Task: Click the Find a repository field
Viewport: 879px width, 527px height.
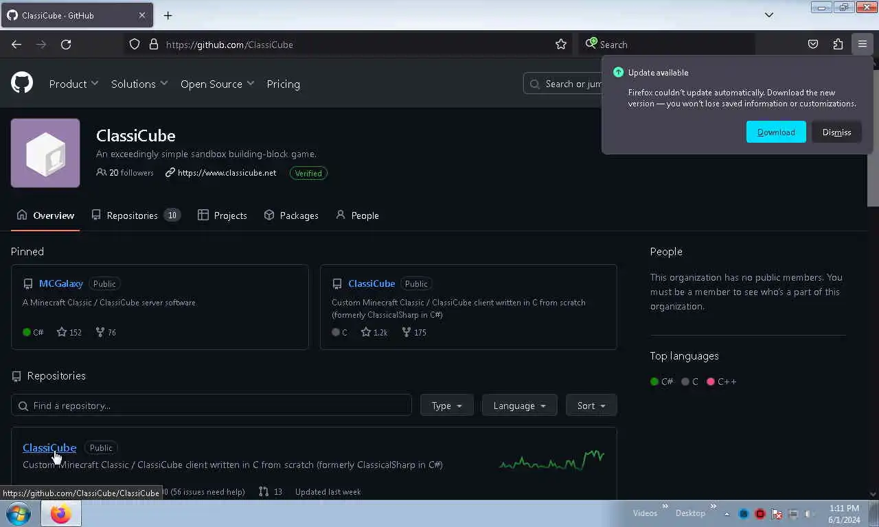Action: pyautogui.click(x=211, y=406)
